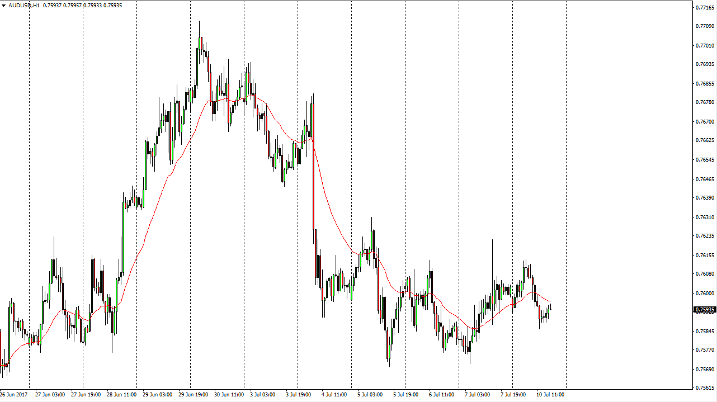Click the 0.77010 price axis label
This screenshot has width=717, height=402.
pos(705,45)
